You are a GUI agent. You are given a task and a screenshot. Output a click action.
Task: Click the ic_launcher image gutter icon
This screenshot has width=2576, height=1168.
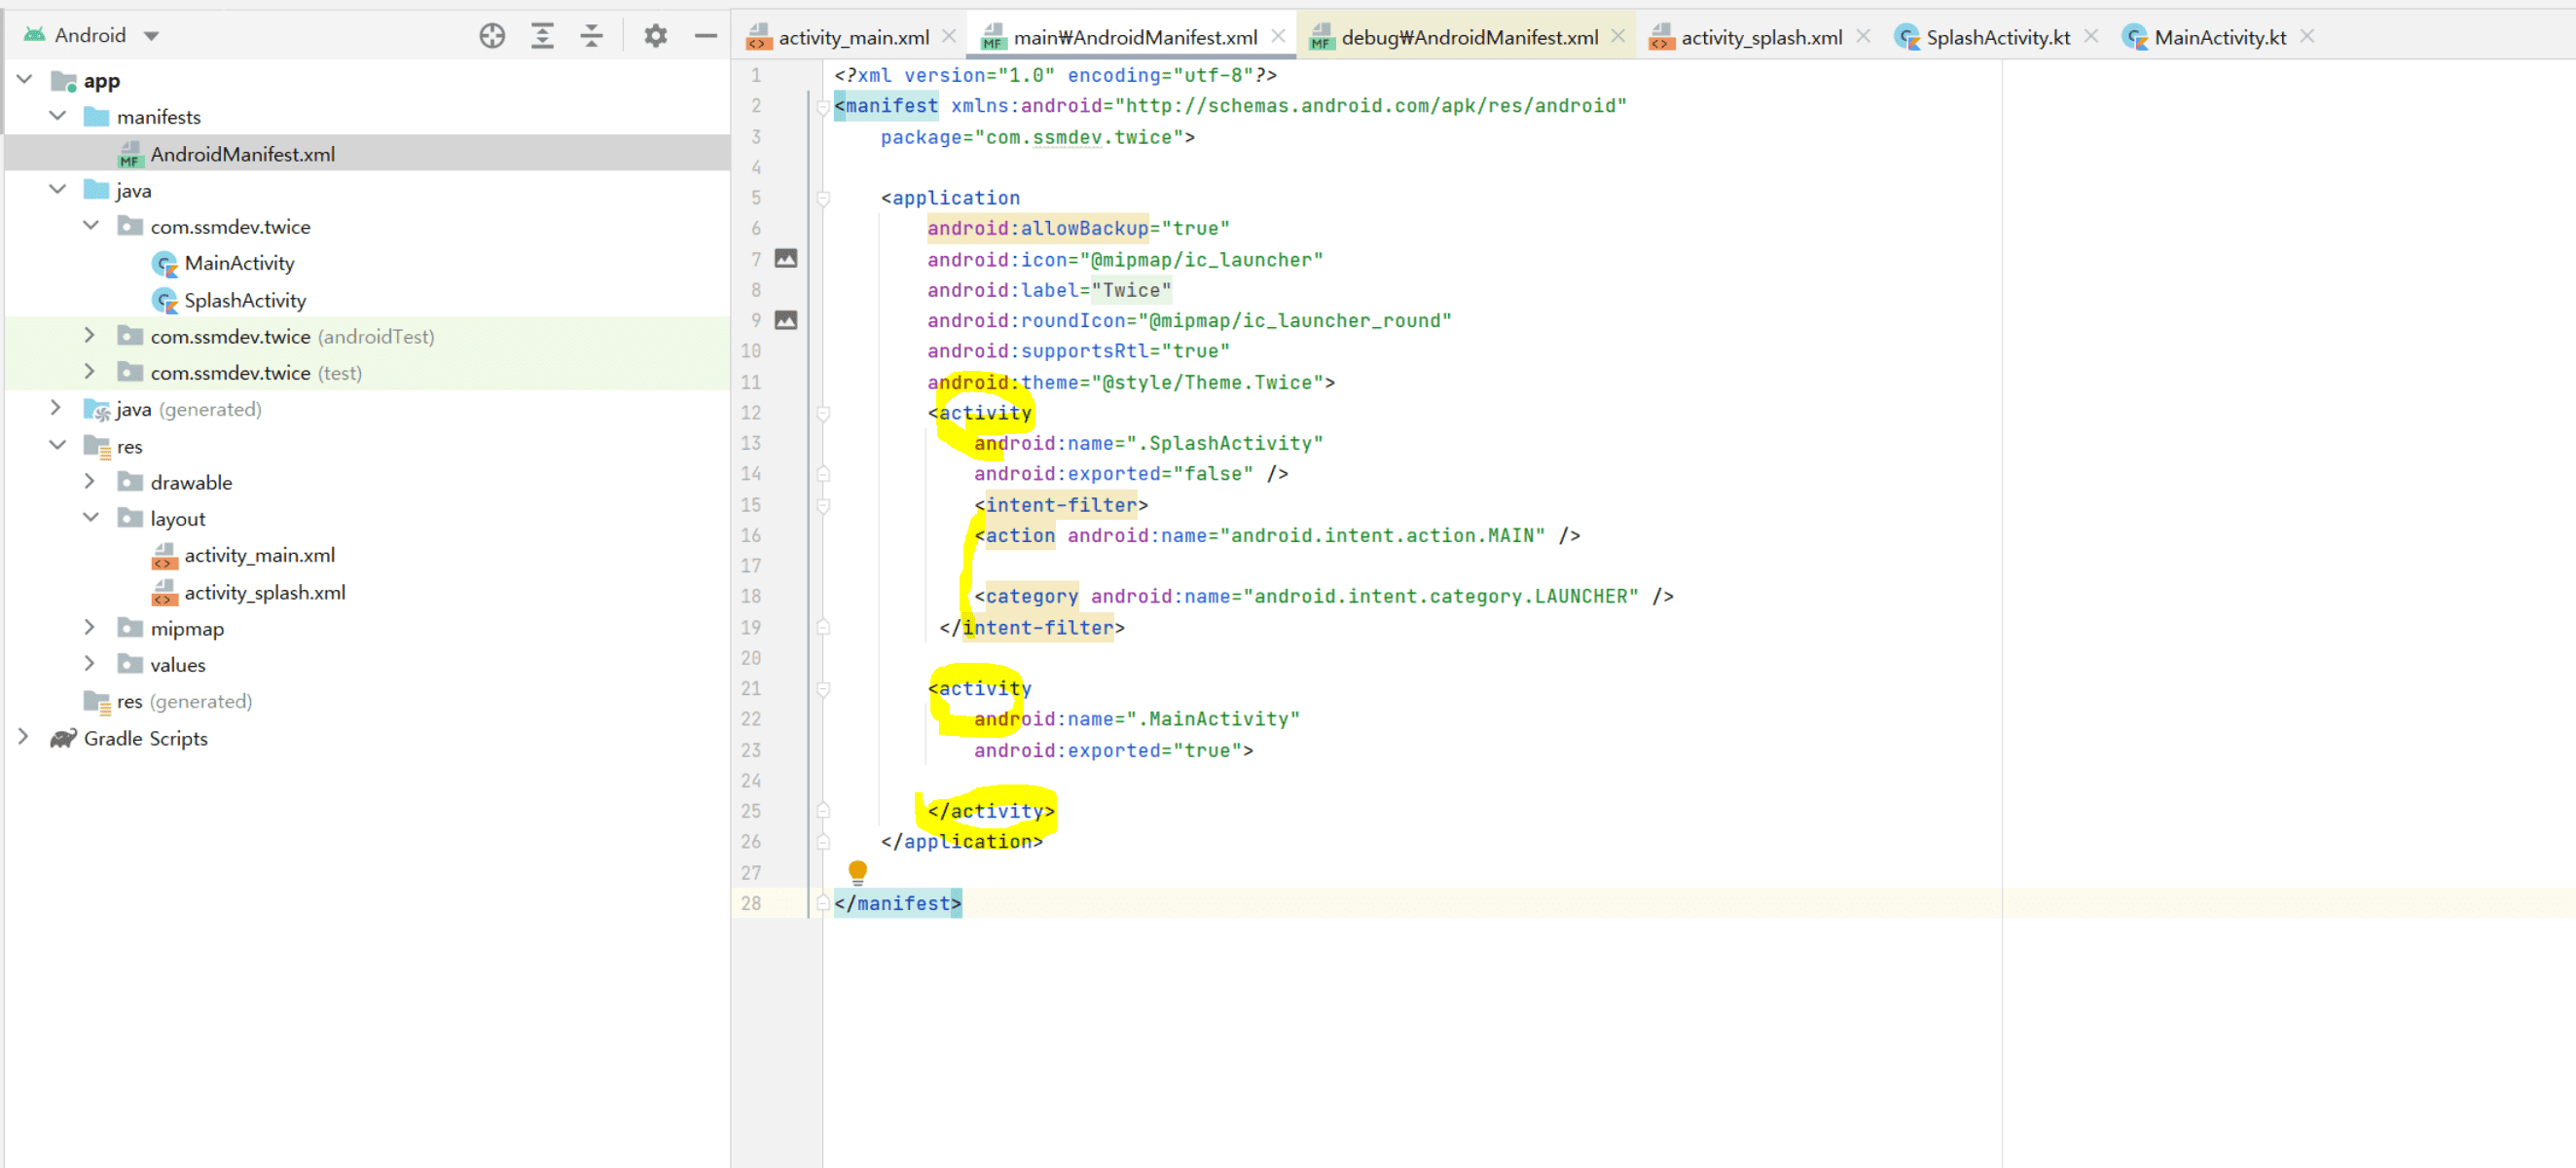pyautogui.click(x=786, y=259)
